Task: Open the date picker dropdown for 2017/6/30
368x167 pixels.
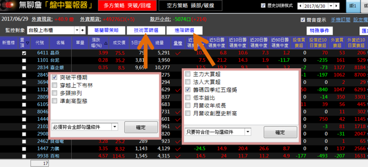Action: 331,6
